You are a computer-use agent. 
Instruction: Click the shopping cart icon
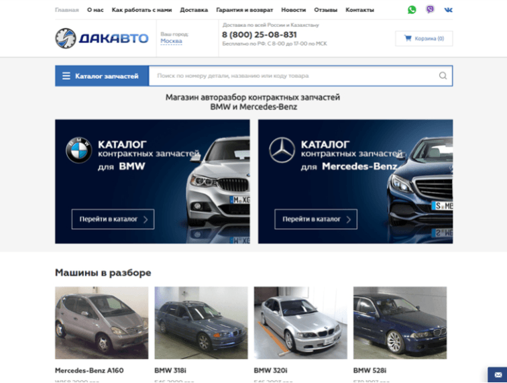tap(408, 38)
